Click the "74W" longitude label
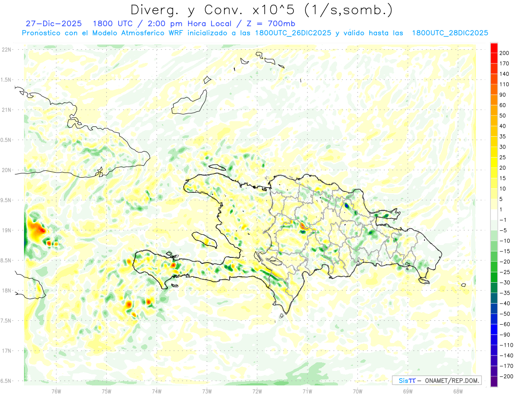Screen dimensions: 514x397 [157, 391]
